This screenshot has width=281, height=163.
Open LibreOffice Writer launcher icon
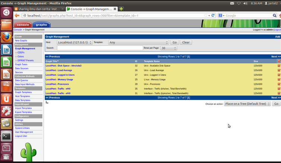tap(6, 50)
